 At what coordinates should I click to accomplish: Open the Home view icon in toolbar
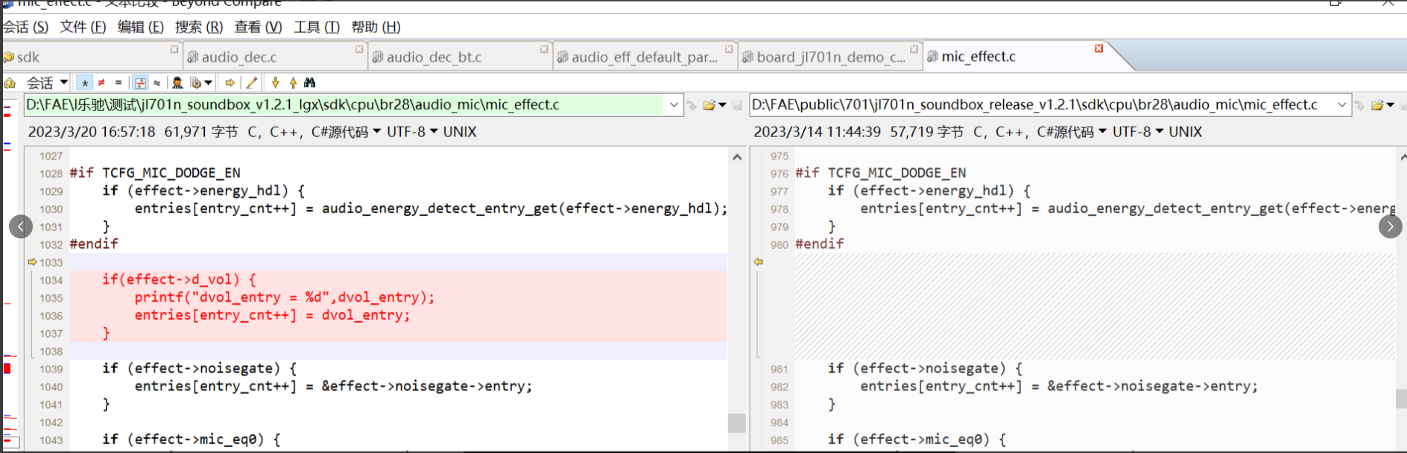[10, 83]
